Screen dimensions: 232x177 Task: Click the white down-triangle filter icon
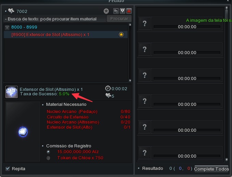tap(123, 11)
